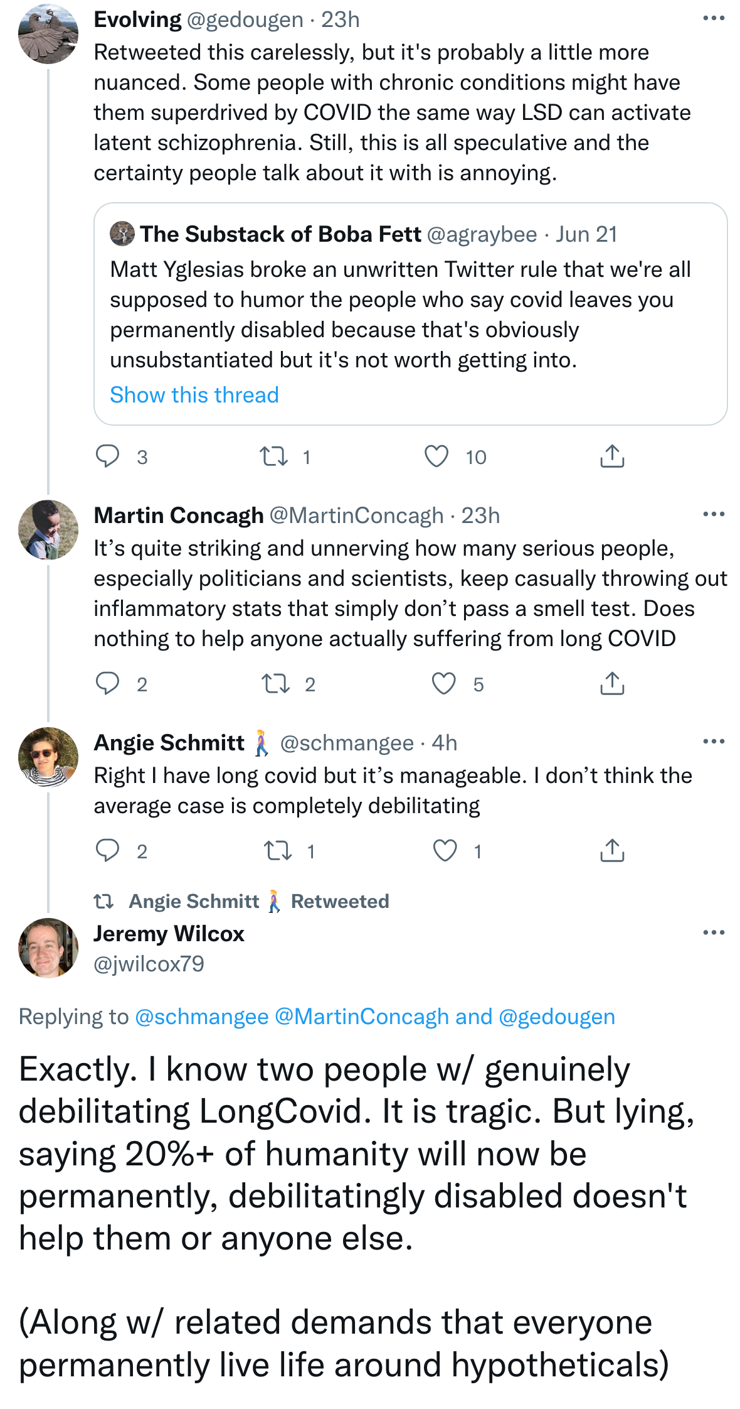This screenshot has height=1409, width=740.
Task: Reply to the Evolving tweet
Action: click(x=108, y=456)
